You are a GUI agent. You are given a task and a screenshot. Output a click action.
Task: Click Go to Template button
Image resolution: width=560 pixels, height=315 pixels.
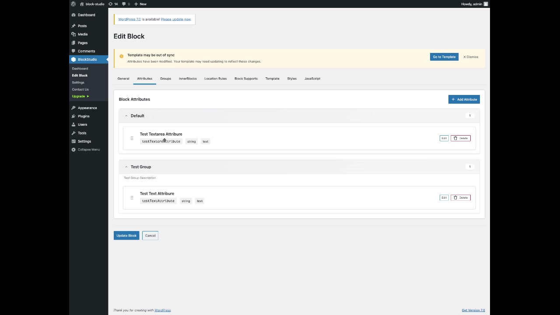tap(444, 57)
